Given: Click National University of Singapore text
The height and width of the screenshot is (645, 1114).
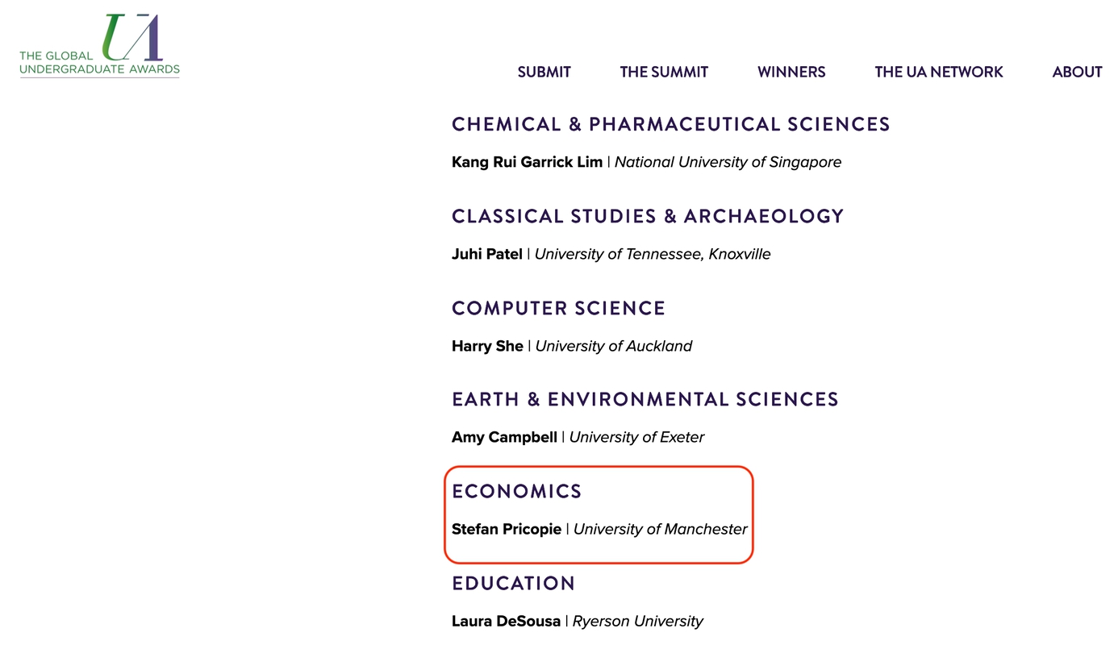Looking at the screenshot, I should [728, 162].
